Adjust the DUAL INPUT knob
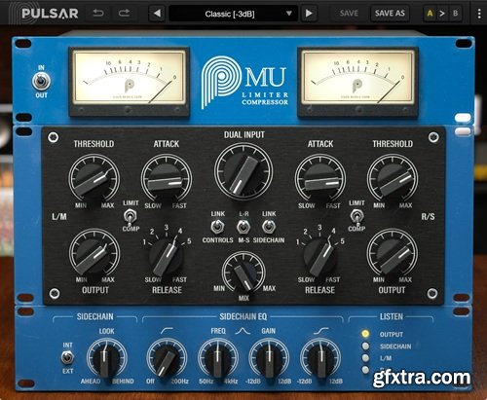Screen dimensions: 487x400 click(243, 171)
